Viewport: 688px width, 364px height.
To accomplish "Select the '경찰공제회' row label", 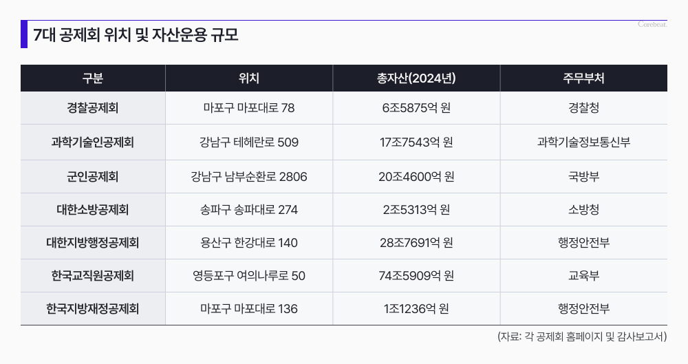I will point(92,108).
